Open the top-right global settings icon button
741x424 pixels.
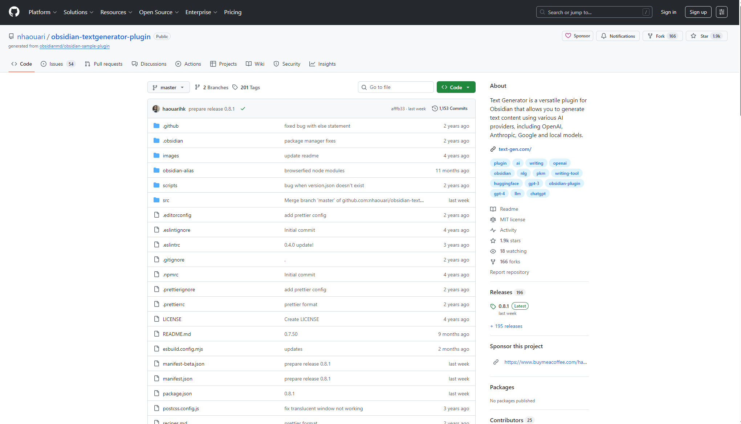coord(721,12)
